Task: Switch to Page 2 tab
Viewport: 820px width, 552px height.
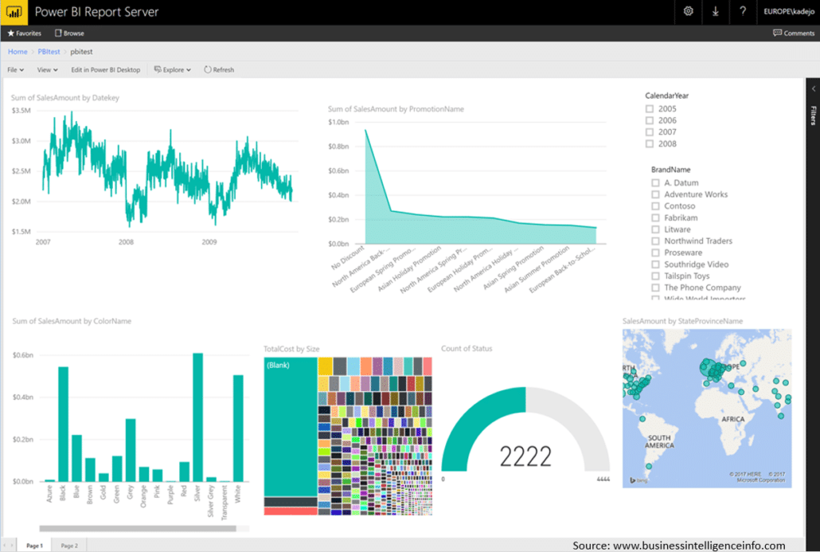Action: 68,545
